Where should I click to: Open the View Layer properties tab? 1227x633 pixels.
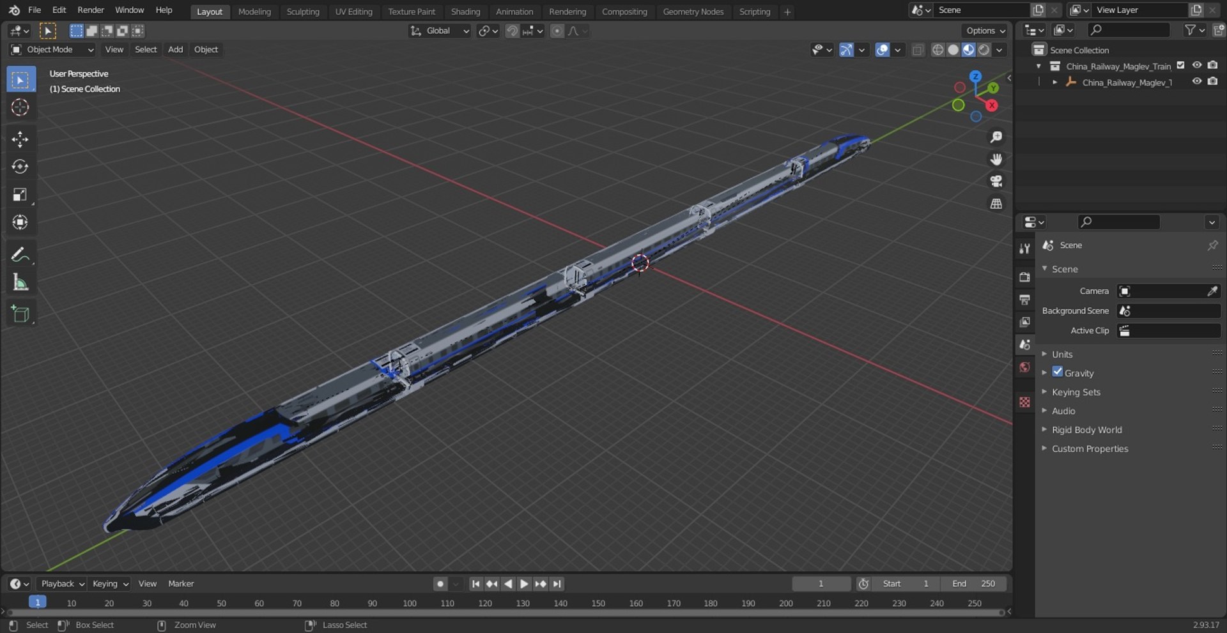tap(1025, 322)
